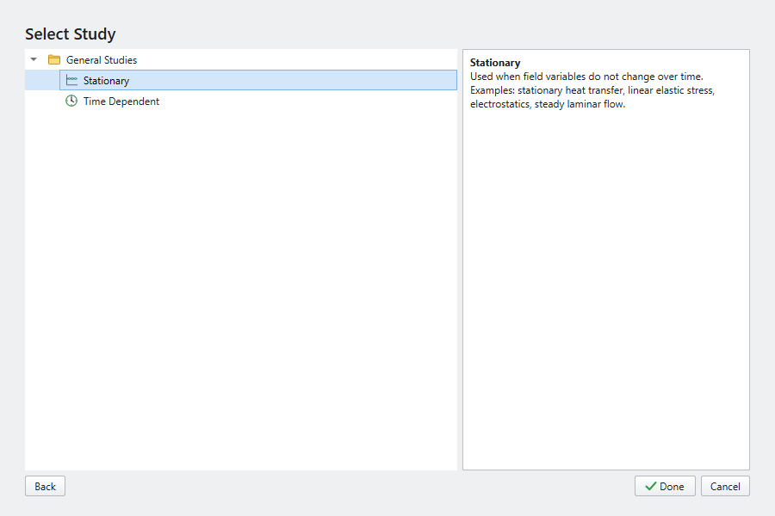775x516 pixels.
Task: Cancel the Select Study wizard
Action: pos(725,486)
